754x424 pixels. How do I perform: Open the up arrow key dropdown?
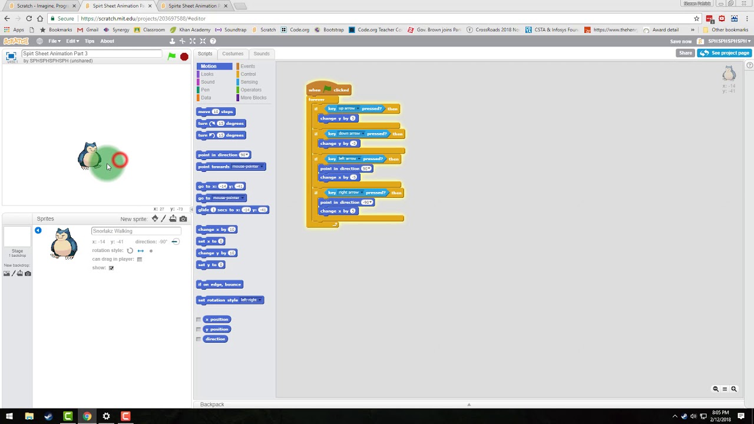coord(349,108)
